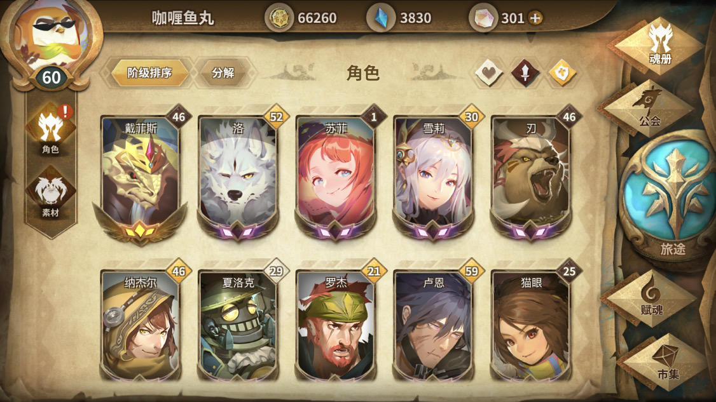Add more pink gems with plus icon

pyautogui.click(x=535, y=18)
